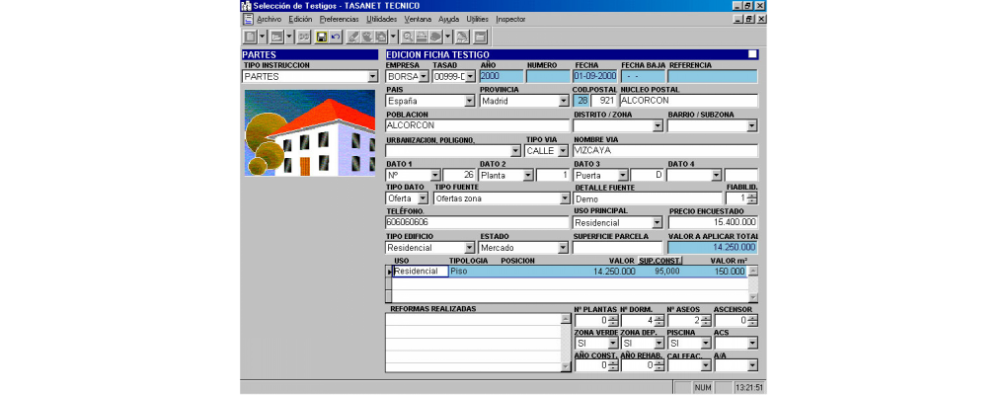Screen dimensions: 1007x395
Task: Click the magnifier search toolbar icon
Action: 408,37
